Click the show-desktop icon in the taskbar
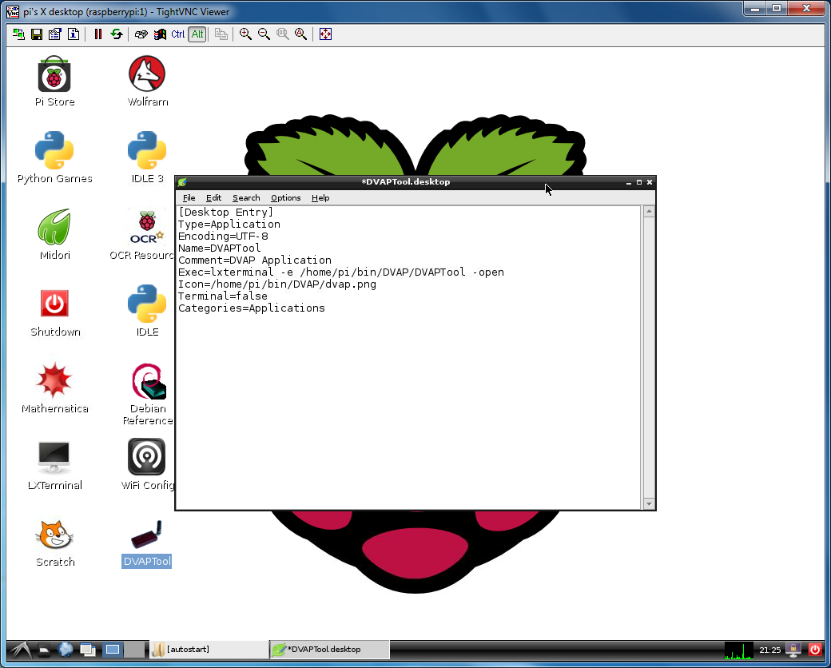Screen dimensions: 831x668 pyautogui.click(x=87, y=650)
